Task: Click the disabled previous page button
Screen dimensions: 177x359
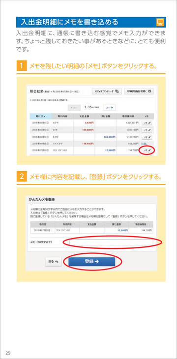Action: (x=74, y=107)
